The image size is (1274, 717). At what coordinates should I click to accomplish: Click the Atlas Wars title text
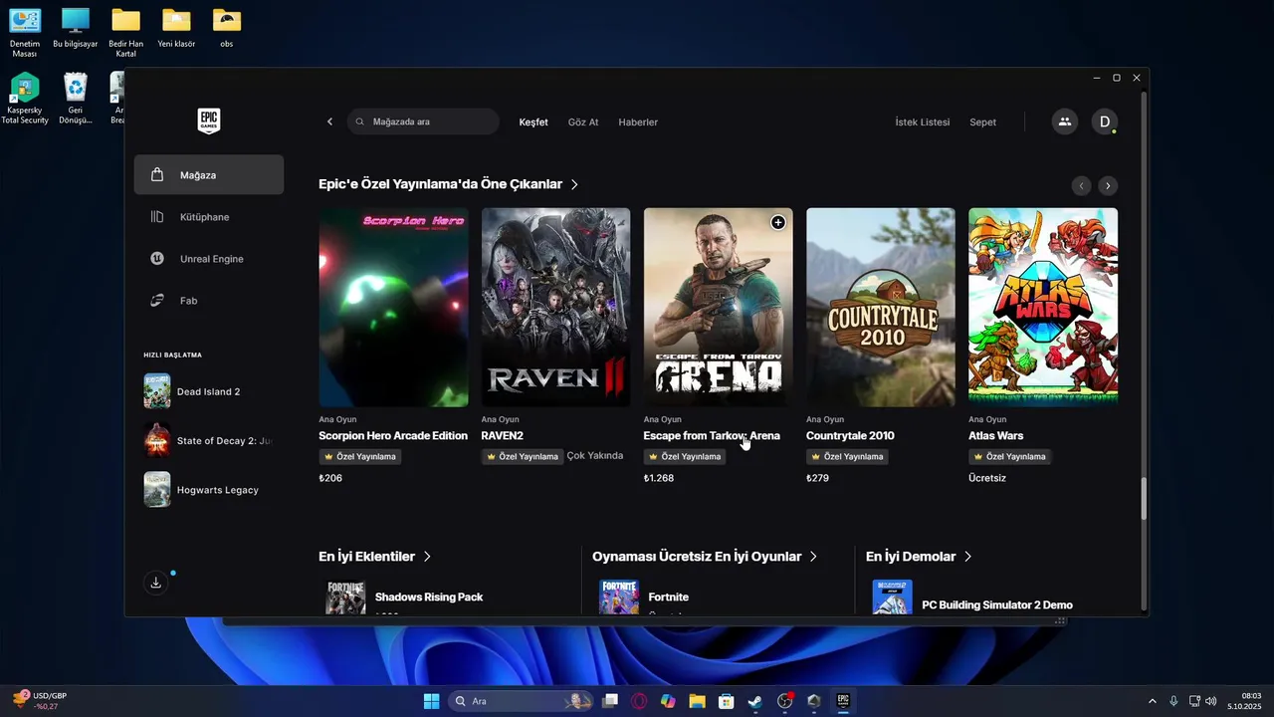(x=995, y=436)
